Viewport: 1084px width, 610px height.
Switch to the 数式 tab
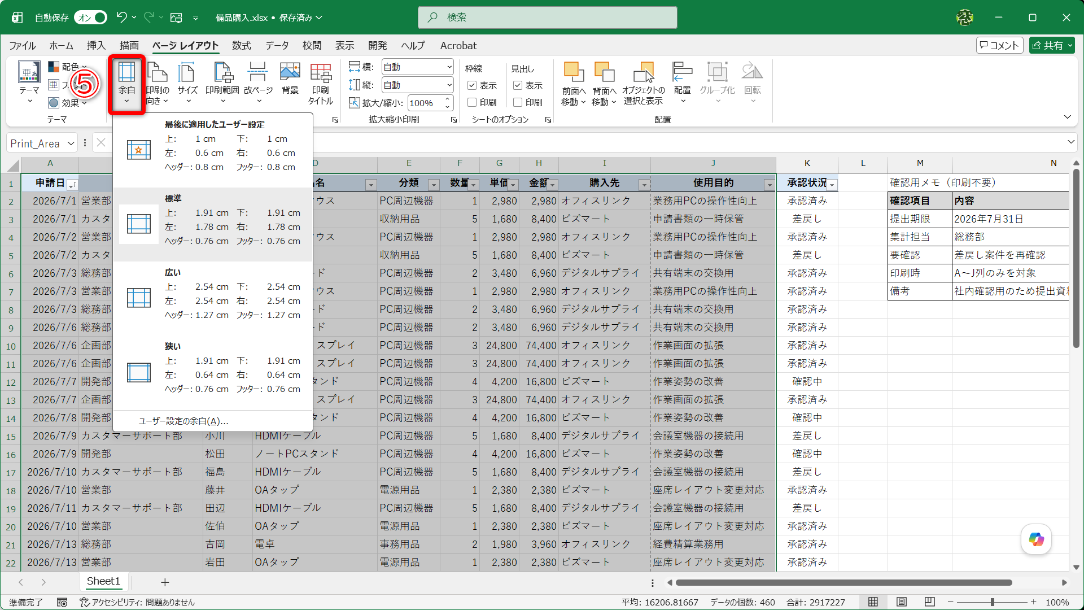(x=241, y=46)
